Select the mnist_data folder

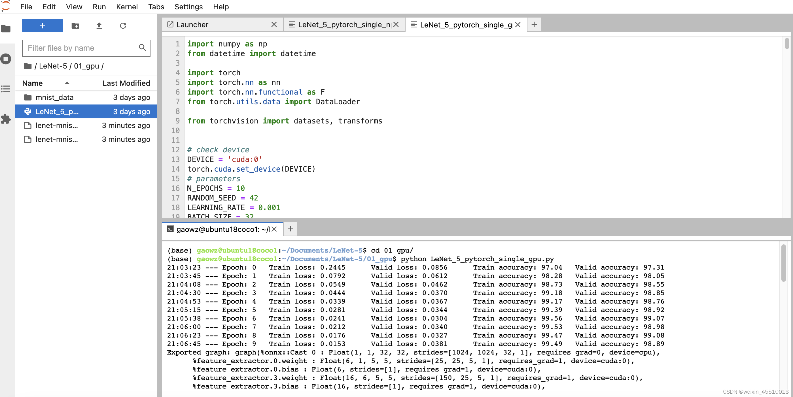click(x=55, y=97)
